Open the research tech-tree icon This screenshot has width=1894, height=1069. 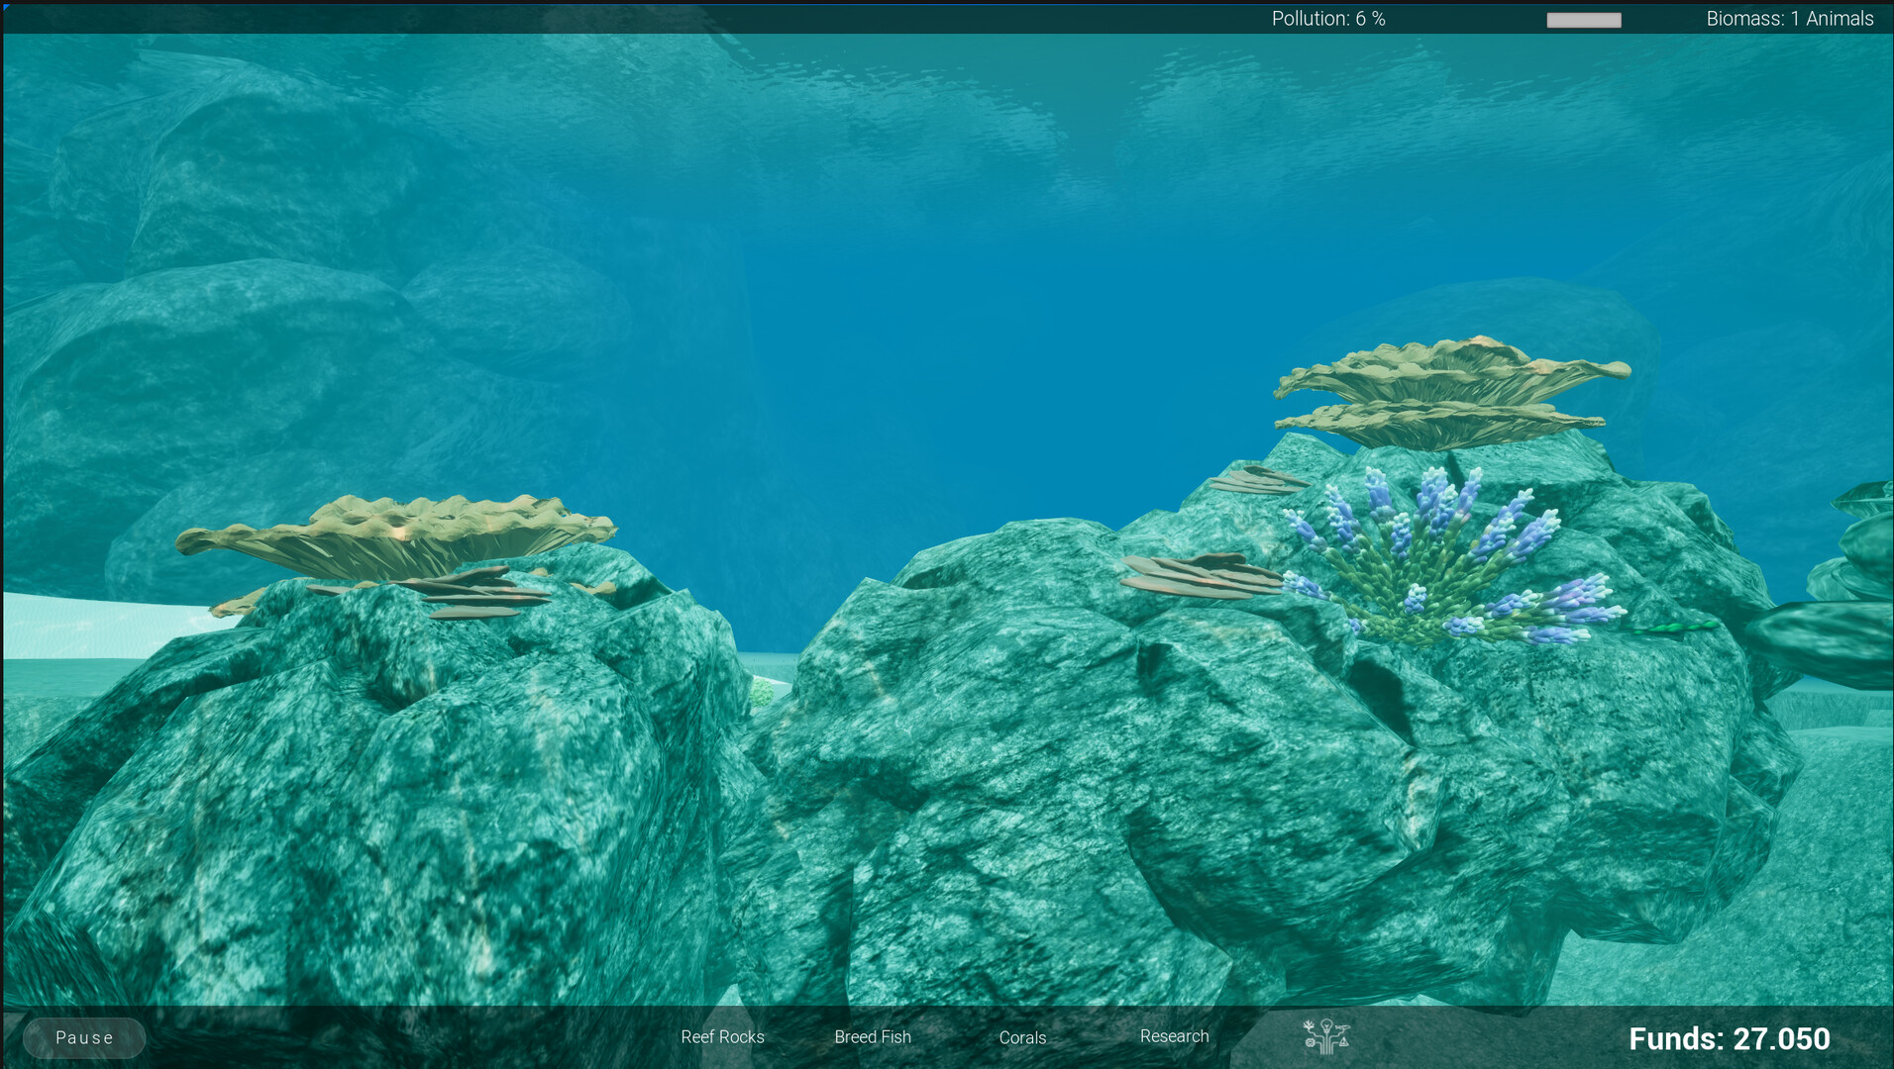coord(1327,1037)
